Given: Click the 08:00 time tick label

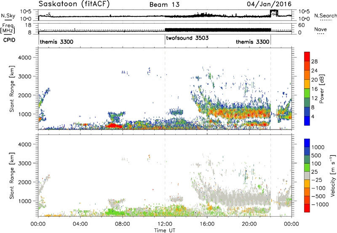Looking at the screenshot, I should (123, 224).
